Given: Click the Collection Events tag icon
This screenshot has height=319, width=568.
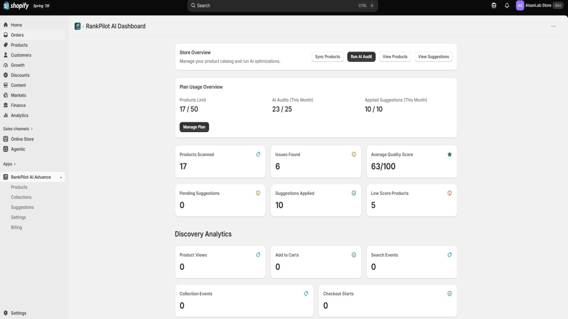Looking at the screenshot, I should click(306, 293).
